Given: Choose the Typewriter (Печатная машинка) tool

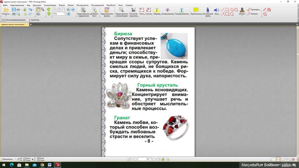Looking at the screenshot, I should pos(133,12).
